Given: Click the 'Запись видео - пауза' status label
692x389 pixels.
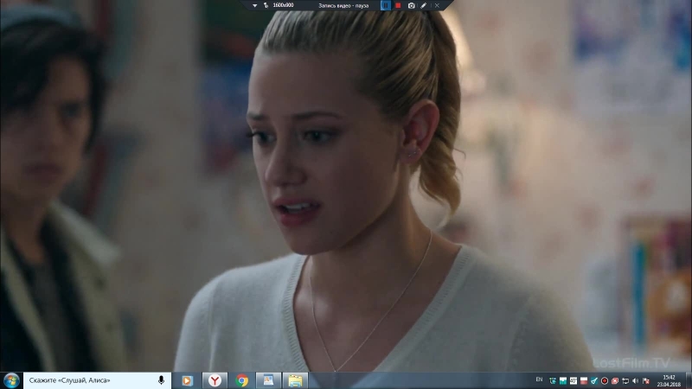Looking at the screenshot, I should click(x=343, y=5).
